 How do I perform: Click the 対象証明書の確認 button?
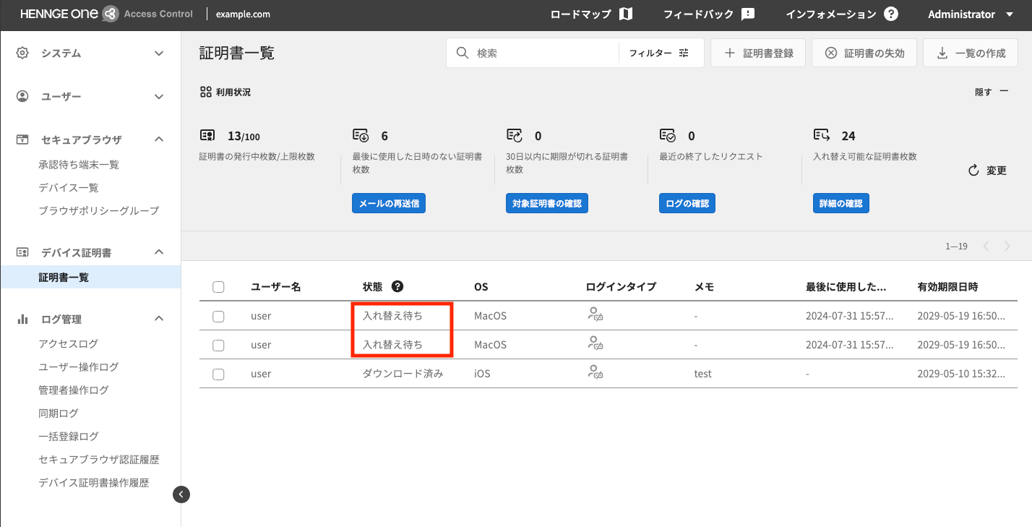pyautogui.click(x=547, y=204)
